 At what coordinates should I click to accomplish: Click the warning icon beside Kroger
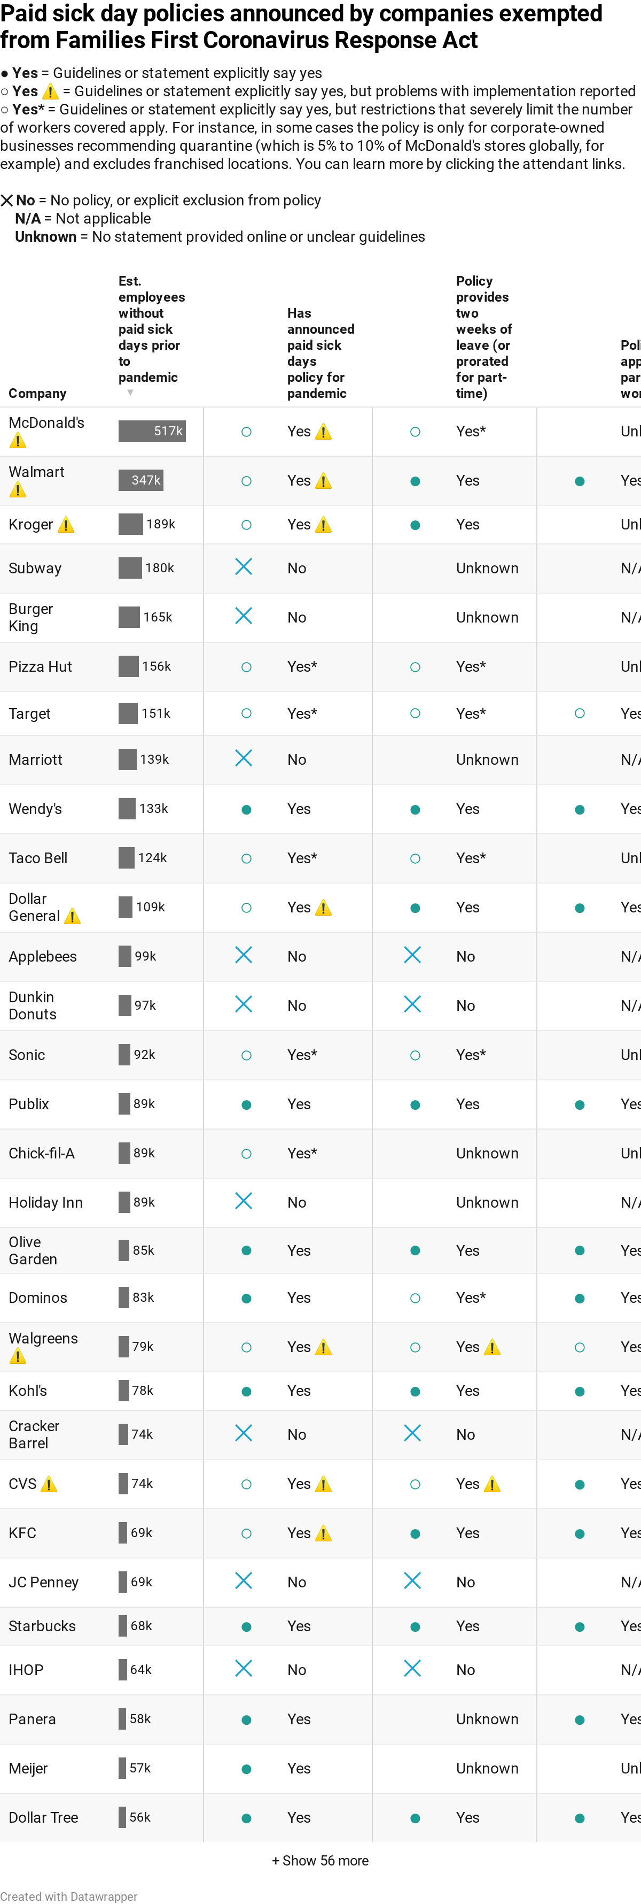point(66,526)
